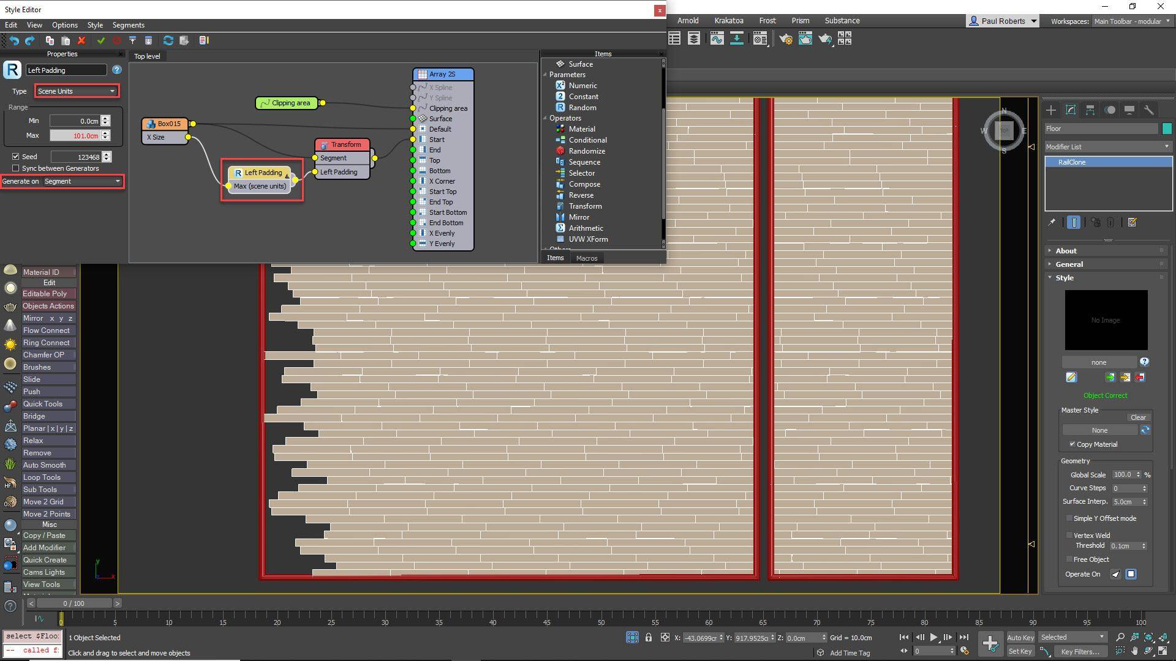Disable the Copy Material checkbox
The height and width of the screenshot is (661, 1176).
pyautogui.click(x=1072, y=444)
